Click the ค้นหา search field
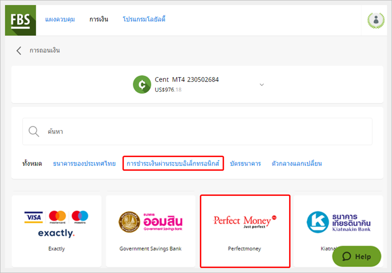392x273 pixels. [197, 132]
